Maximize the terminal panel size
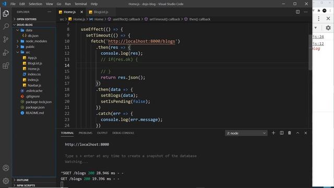This screenshot has width=334, height=188. 297,133
